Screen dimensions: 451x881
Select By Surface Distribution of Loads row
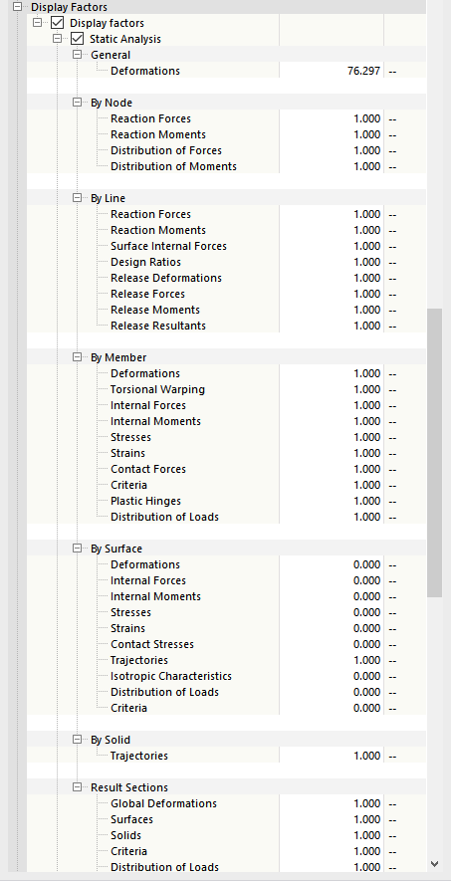point(227,692)
